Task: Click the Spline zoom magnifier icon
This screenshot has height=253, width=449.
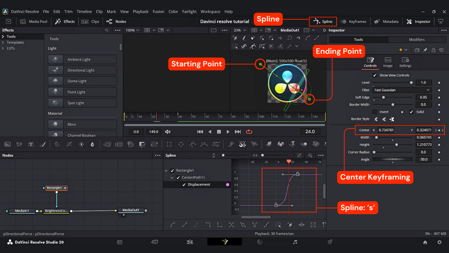Action: click(310, 155)
